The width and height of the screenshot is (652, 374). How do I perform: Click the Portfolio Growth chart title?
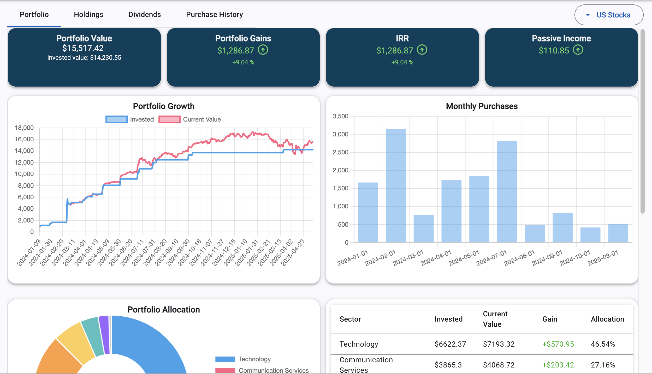164,106
